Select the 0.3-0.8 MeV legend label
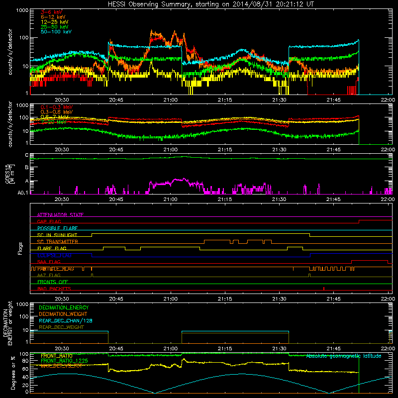This screenshot has width=398, height=398. pos(57,112)
